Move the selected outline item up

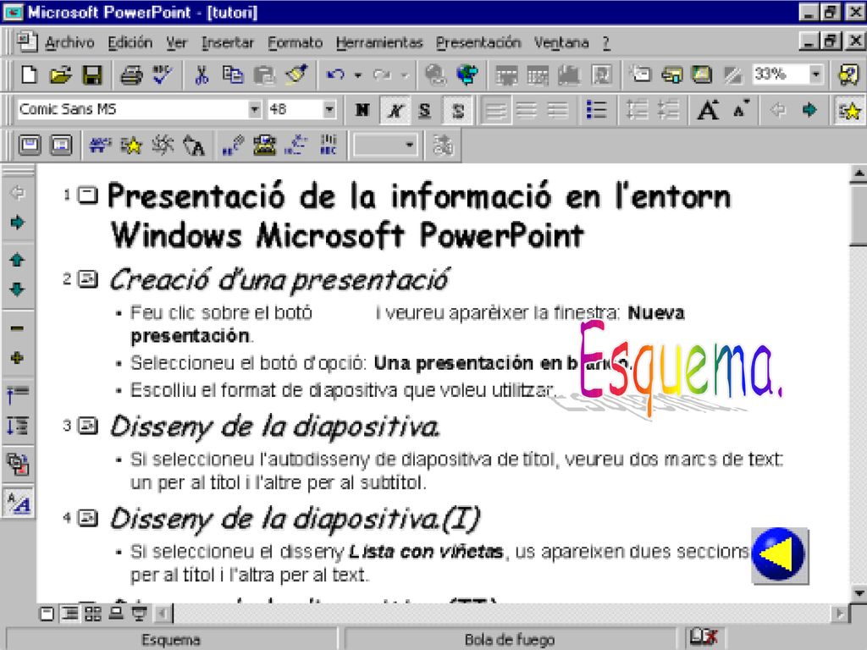[17, 259]
